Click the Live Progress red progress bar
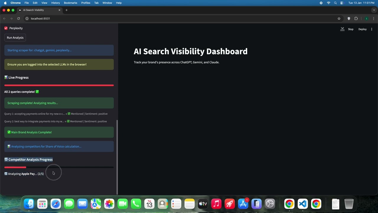 [x=59, y=85]
